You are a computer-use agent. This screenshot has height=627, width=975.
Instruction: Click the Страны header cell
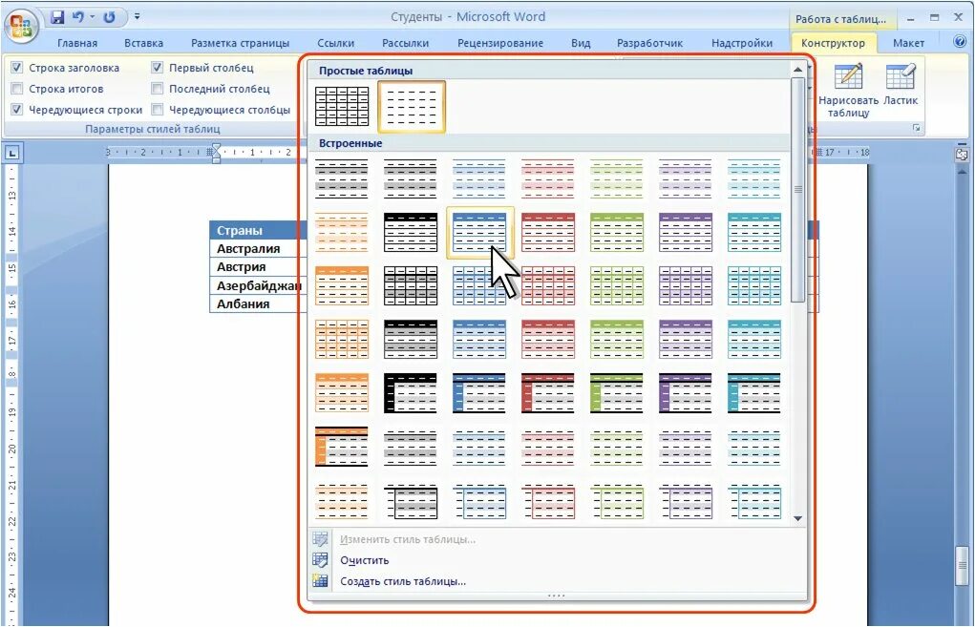(x=258, y=230)
